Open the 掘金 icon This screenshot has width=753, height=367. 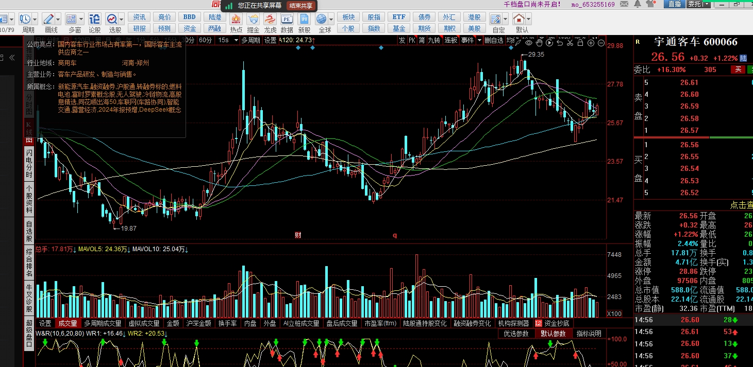coord(253,20)
